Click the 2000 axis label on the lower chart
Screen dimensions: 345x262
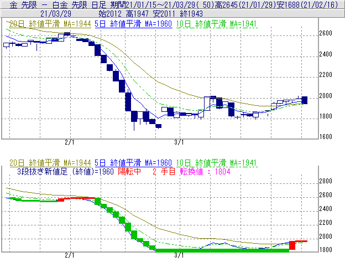click(x=326, y=237)
